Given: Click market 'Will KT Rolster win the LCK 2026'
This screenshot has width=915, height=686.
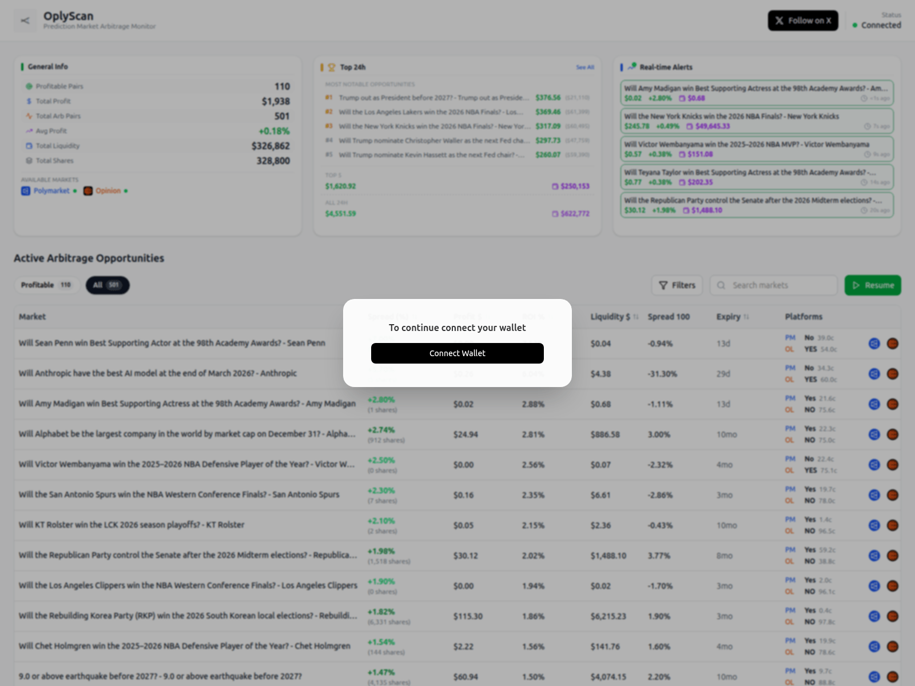Looking at the screenshot, I should point(132,525).
